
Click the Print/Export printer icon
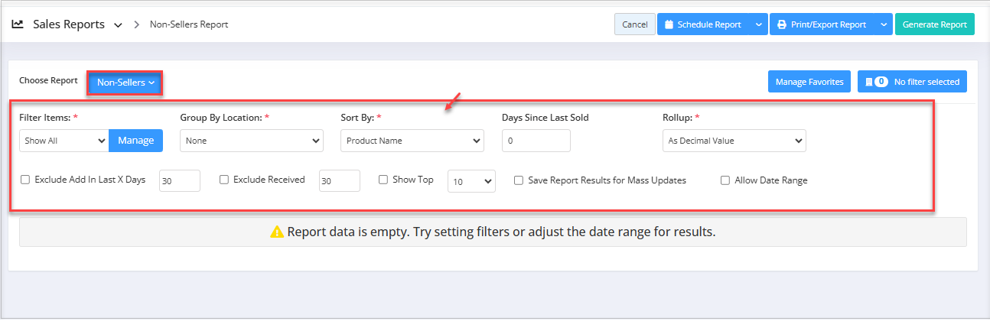coord(782,24)
